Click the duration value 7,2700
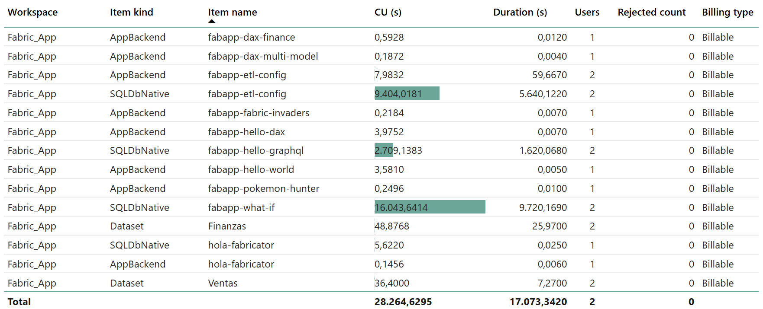Screen dimensions: 763x309 coord(552,283)
